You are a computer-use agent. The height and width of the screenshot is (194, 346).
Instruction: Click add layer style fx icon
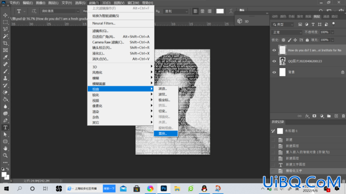point(307,116)
